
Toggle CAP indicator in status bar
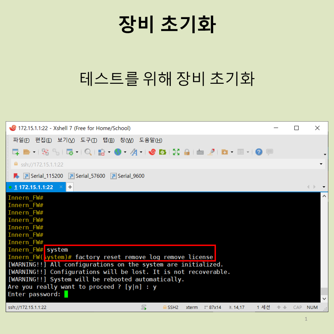pos(297,307)
